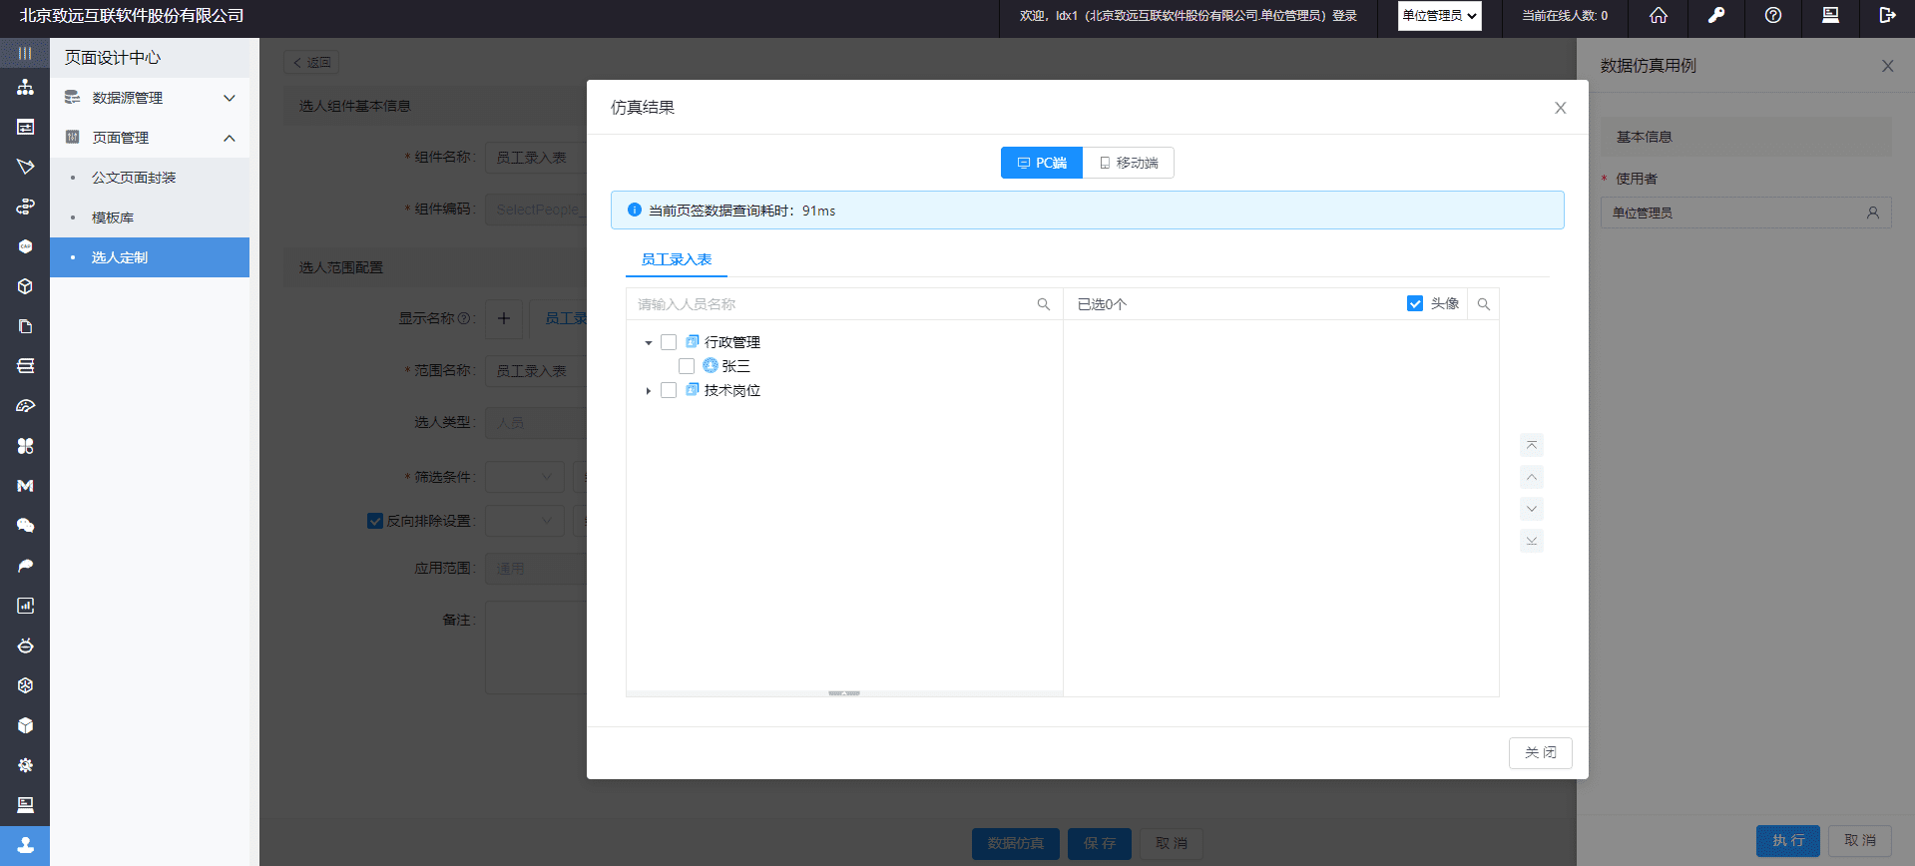Click the robot icon in the left rail
Screen dimensions: 1915x866
point(25,646)
